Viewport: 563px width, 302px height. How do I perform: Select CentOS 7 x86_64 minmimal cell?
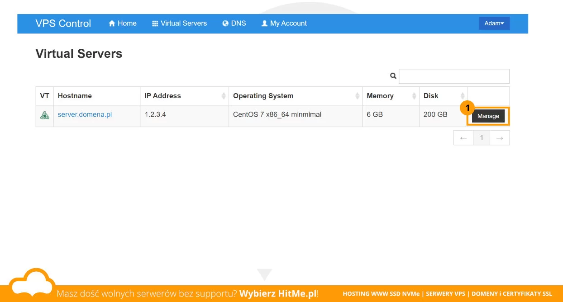pyautogui.click(x=296, y=116)
